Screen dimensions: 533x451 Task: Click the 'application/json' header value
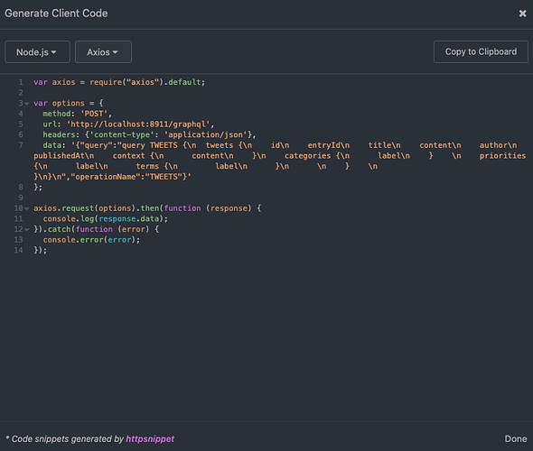tap(206, 134)
